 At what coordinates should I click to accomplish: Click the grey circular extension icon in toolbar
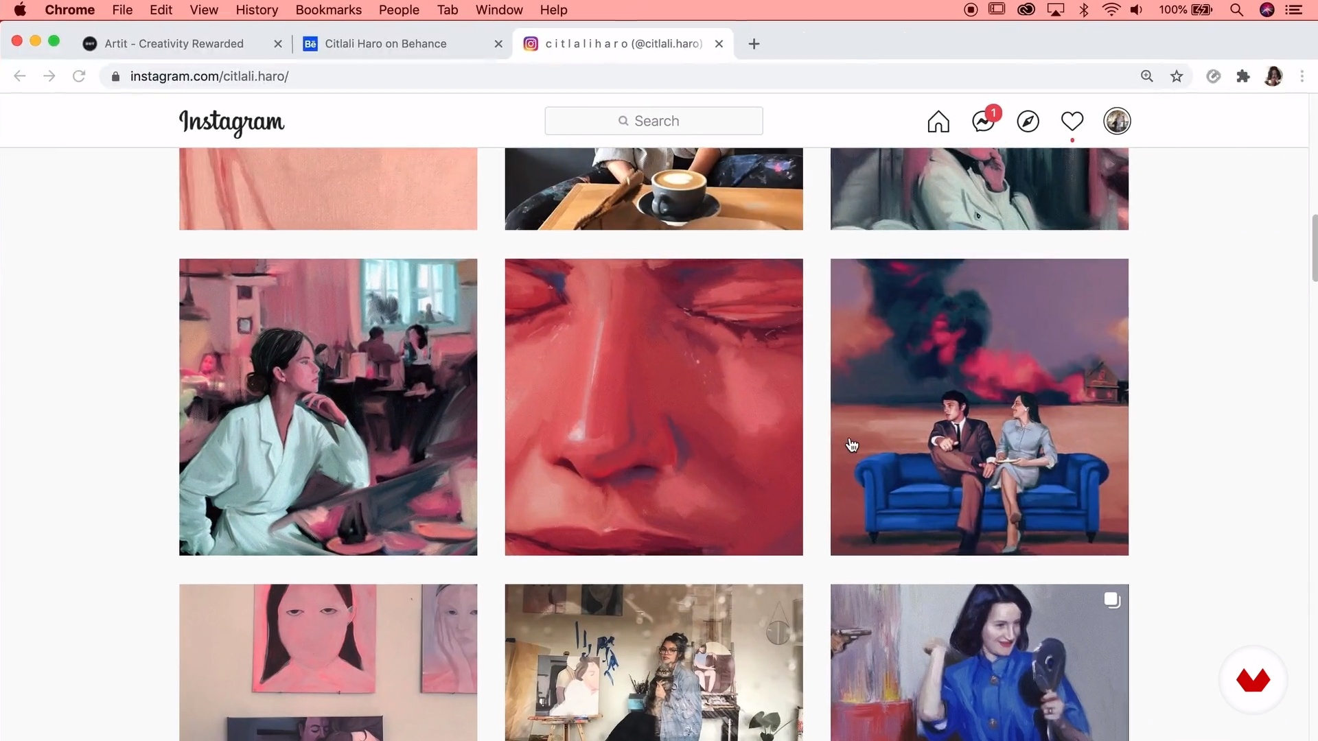click(1214, 76)
